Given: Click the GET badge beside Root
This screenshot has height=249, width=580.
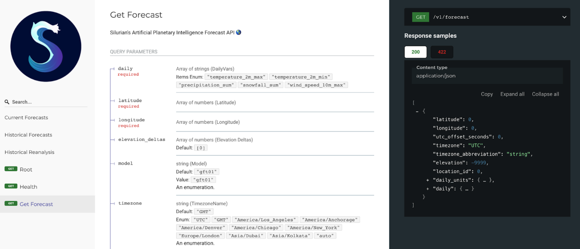Looking at the screenshot, I should coord(11,169).
